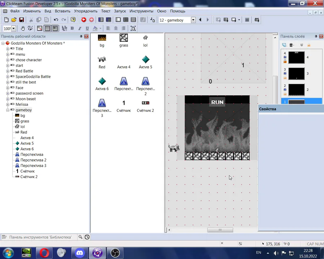
Task: Go to previous frame arrow
Action: 200,20
